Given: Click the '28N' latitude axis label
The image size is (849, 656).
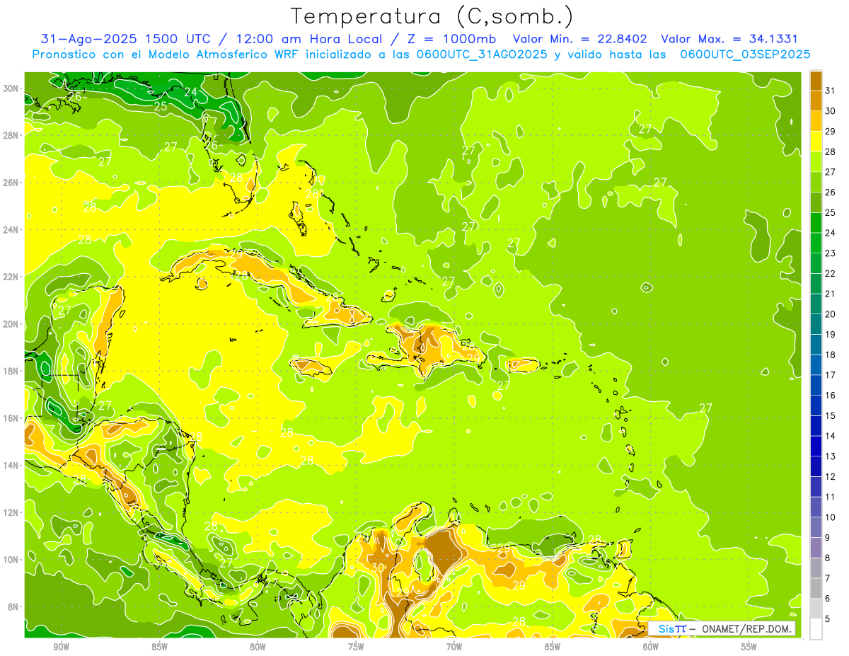Looking at the screenshot, I should tap(11, 135).
